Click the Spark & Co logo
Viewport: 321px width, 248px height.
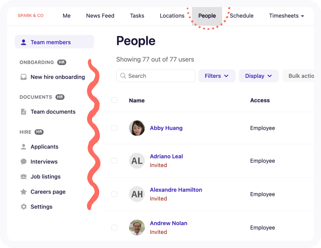30,15
